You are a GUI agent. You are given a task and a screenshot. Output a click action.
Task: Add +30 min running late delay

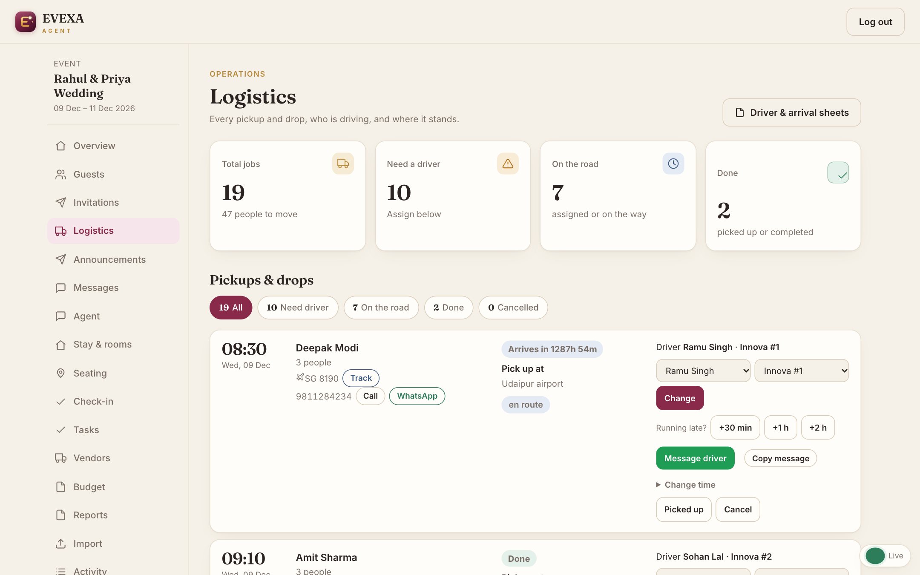[x=735, y=428]
